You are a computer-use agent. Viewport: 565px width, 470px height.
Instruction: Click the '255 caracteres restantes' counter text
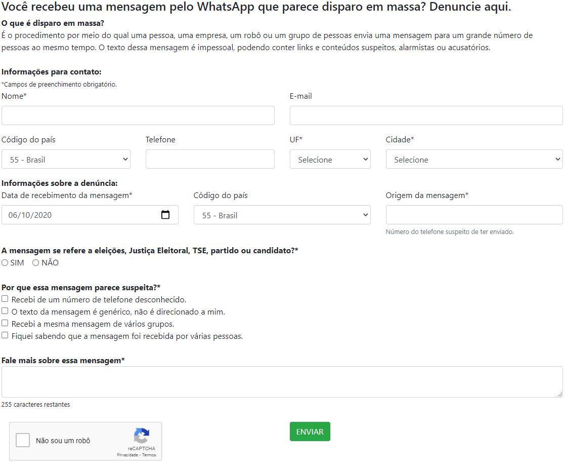pyautogui.click(x=36, y=404)
